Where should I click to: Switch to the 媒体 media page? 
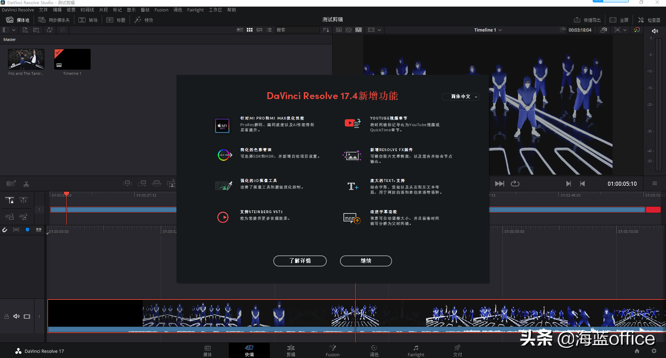208,351
